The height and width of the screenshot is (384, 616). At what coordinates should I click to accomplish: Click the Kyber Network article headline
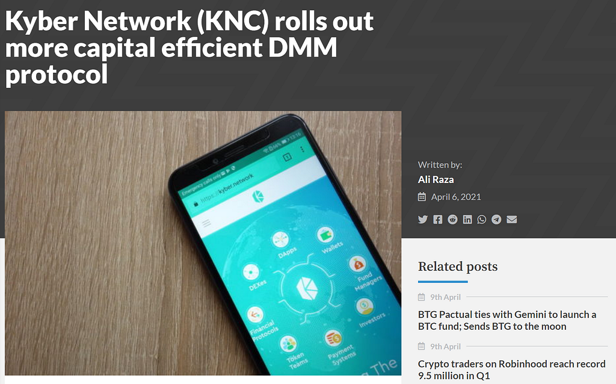point(189,47)
